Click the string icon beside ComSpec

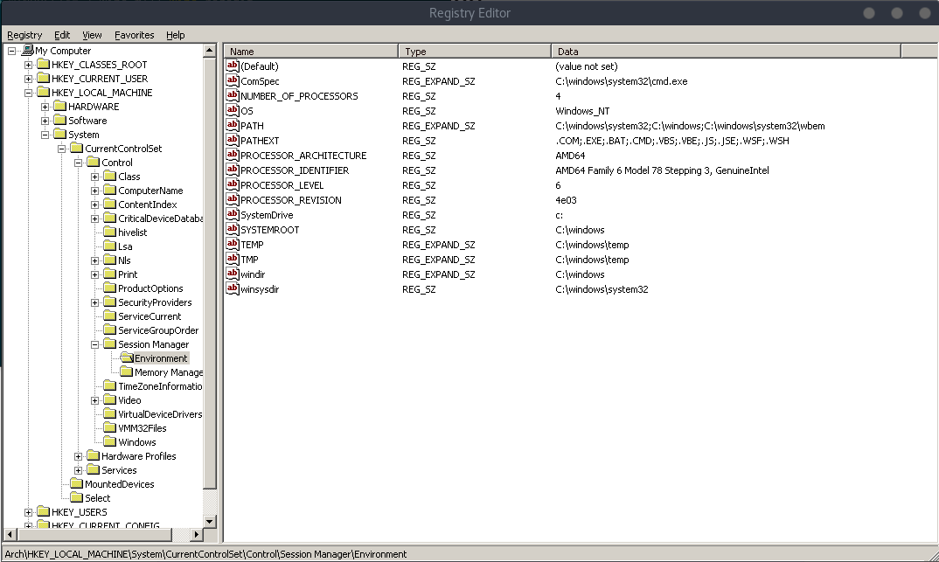(233, 80)
